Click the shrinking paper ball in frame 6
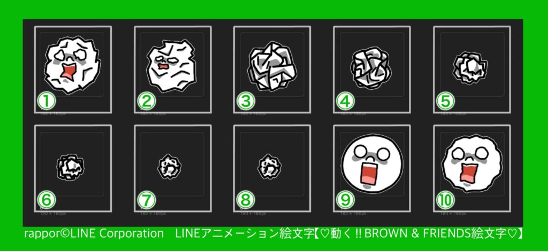Screen dimensions: 548x251 click(x=70, y=167)
